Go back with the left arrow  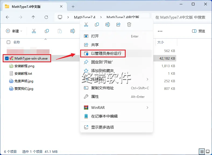pos(8,17)
